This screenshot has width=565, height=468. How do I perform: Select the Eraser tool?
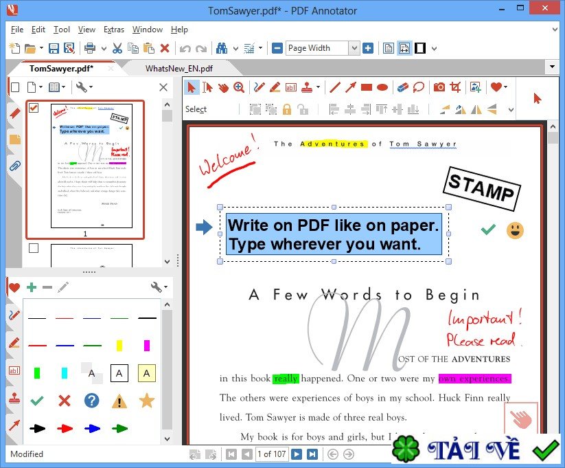(402, 87)
